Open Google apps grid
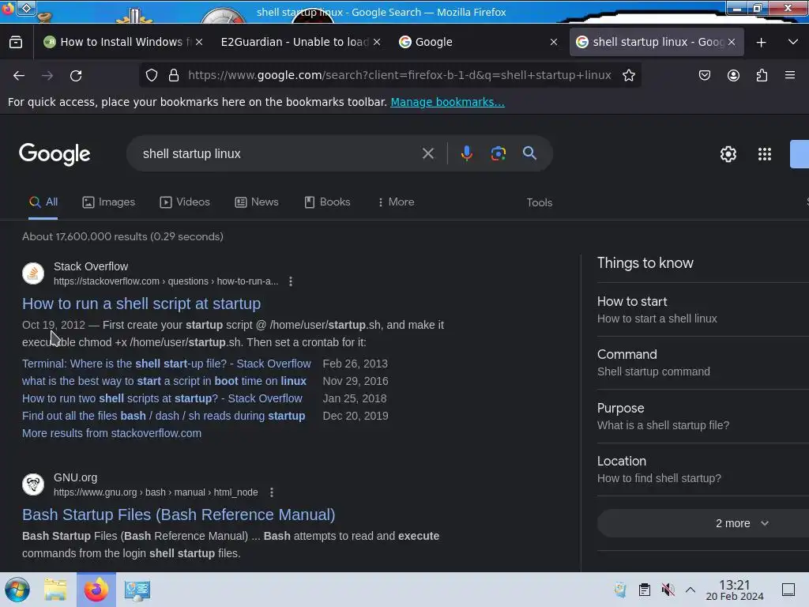Screen dimensions: 809x607 (765, 154)
